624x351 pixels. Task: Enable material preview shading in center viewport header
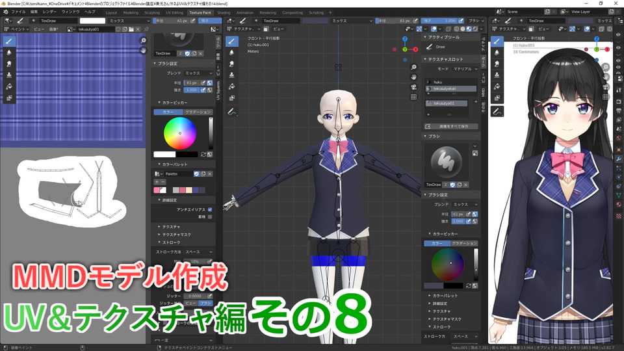point(469,29)
